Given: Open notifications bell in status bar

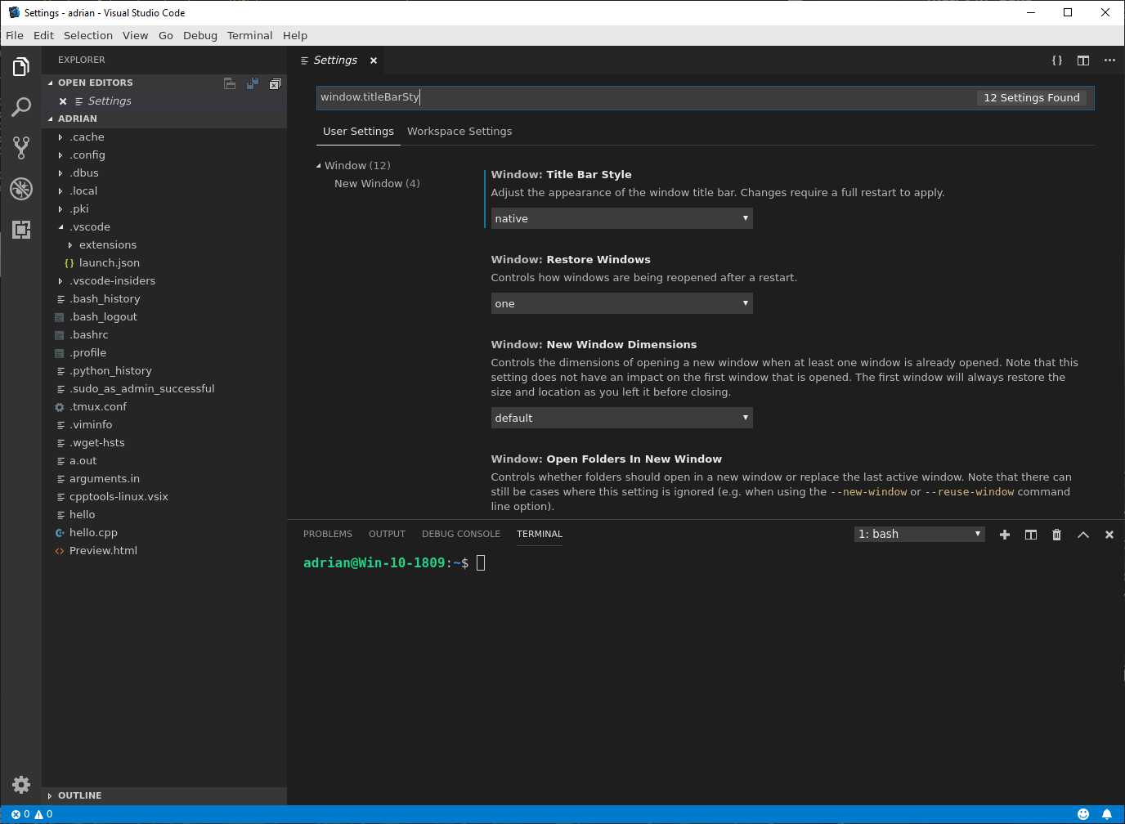Looking at the screenshot, I should click(x=1107, y=814).
